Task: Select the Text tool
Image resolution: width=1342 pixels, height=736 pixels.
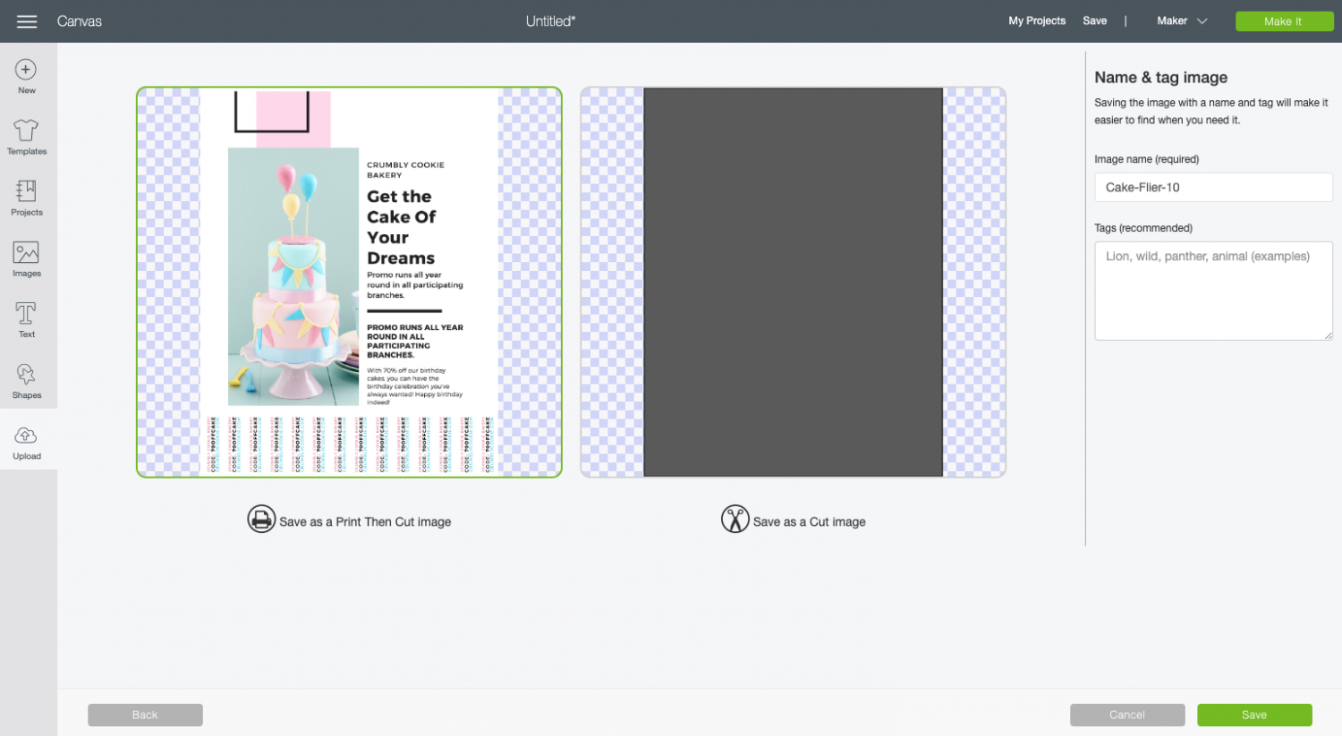Action: [26, 318]
